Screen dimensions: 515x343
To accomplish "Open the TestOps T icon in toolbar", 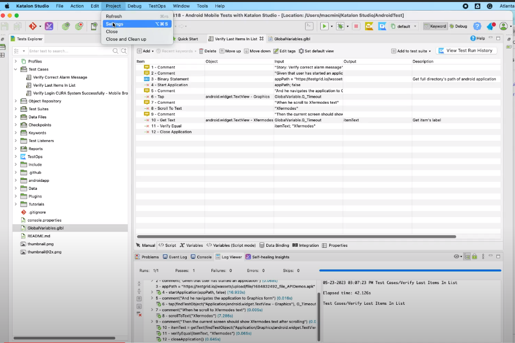I will 382,26.
